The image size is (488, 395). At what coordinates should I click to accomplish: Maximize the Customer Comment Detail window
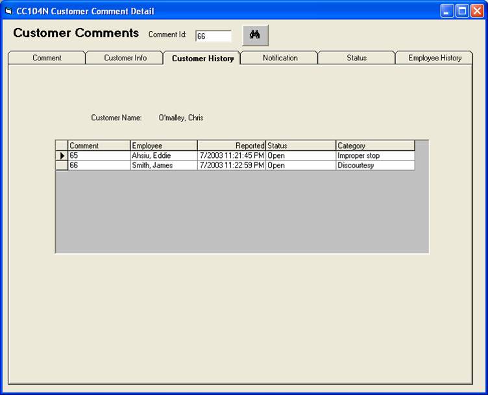[461, 11]
